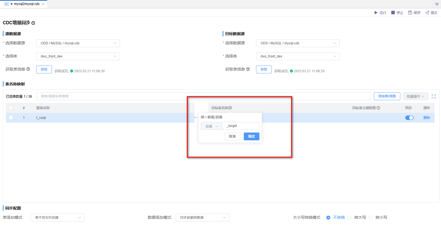Click the Run (运行) play icon
This screenshot has height=243, width=441.
[376, 13]
